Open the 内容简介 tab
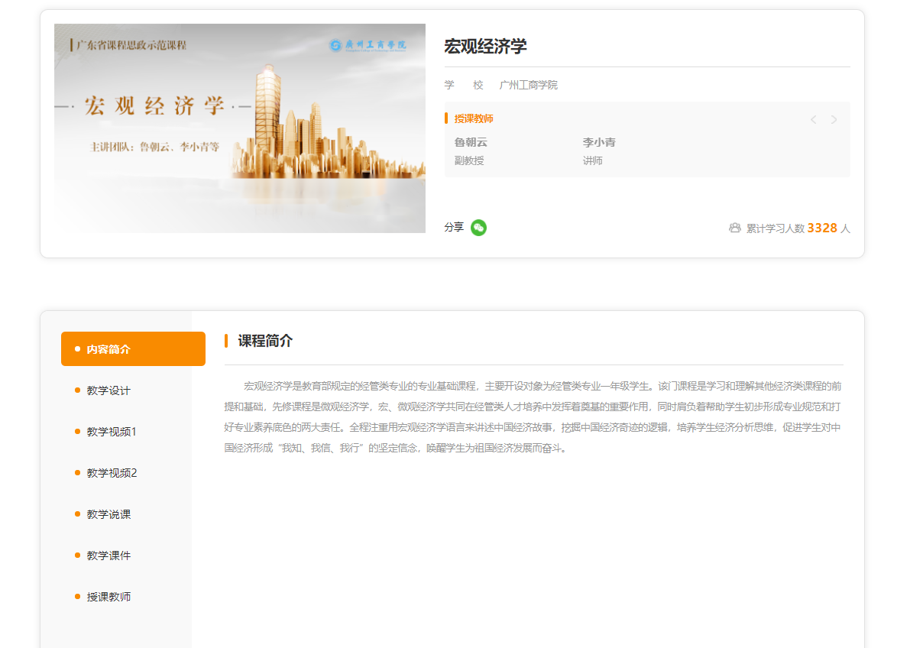910x648 pixels. tap(133, 349)
